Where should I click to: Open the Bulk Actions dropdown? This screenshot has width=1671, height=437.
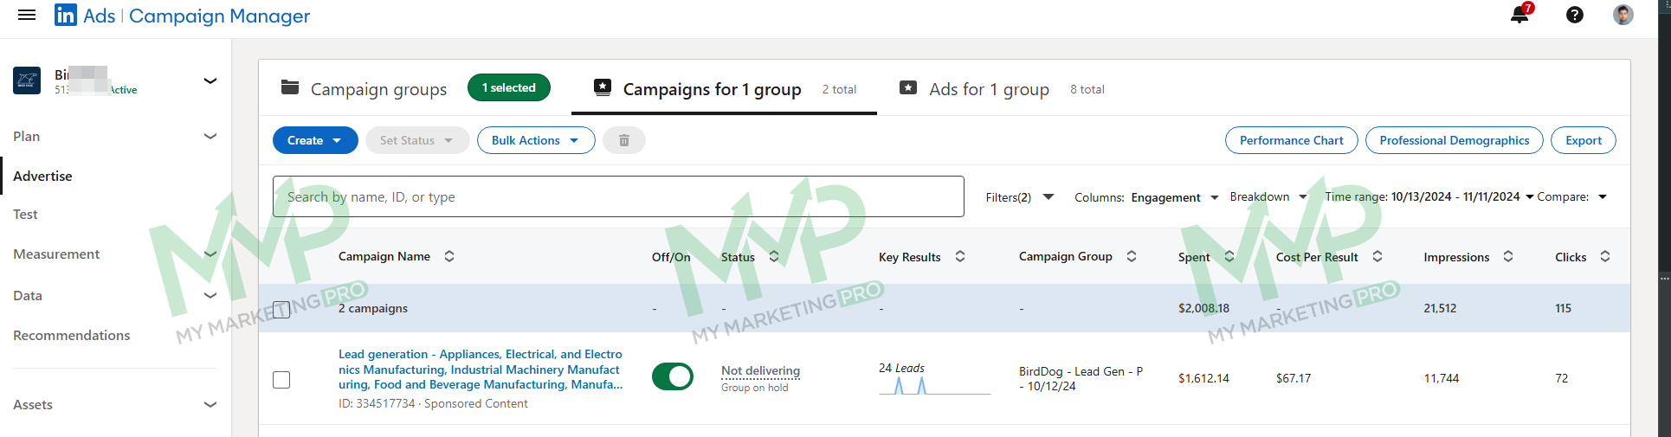coord(536,140)
